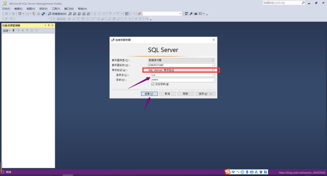This screenshot has width=327, height=176.
Task: Open the find combo box in toolbar
Action: (x=162, y=14)
